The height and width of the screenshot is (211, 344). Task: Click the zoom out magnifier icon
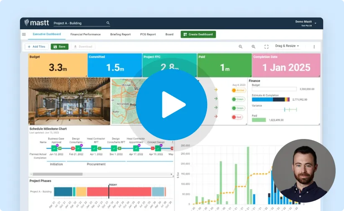point(241,46)
